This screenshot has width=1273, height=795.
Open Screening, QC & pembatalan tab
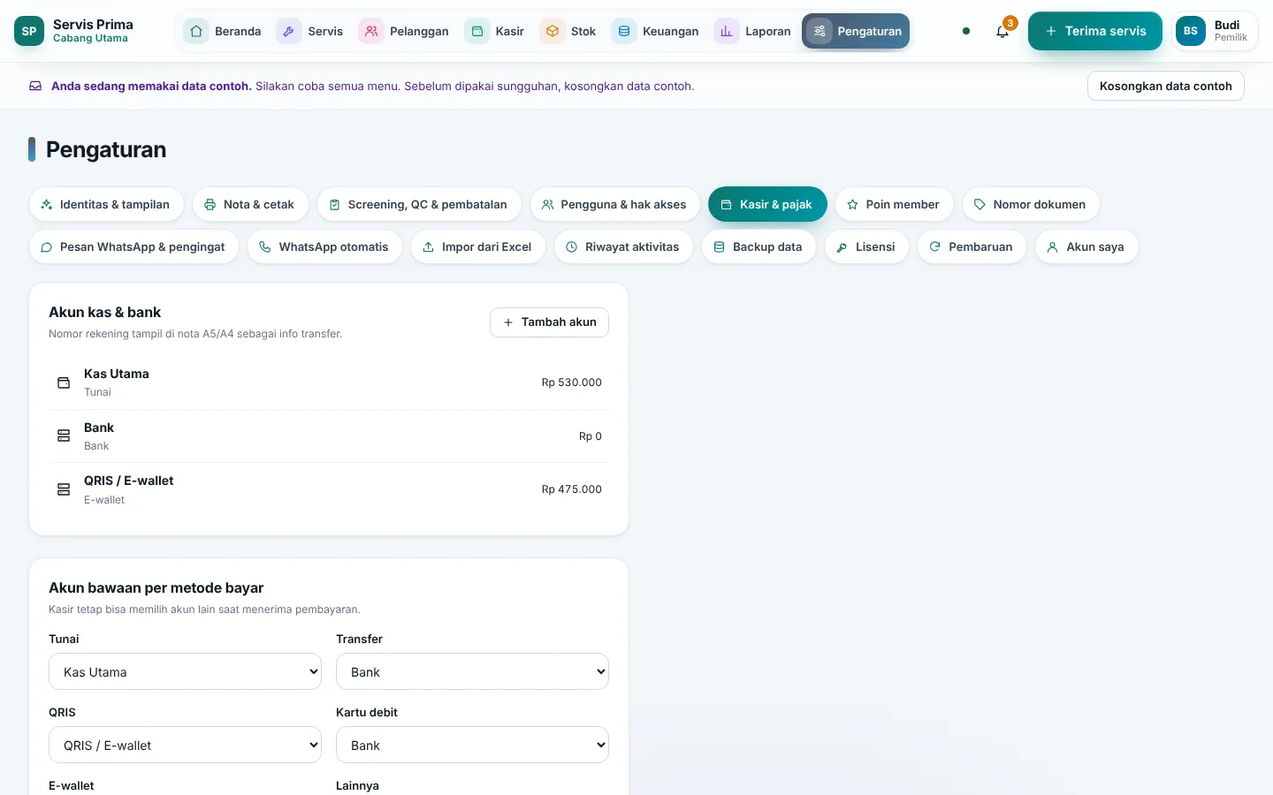click(x=419, y=204)
